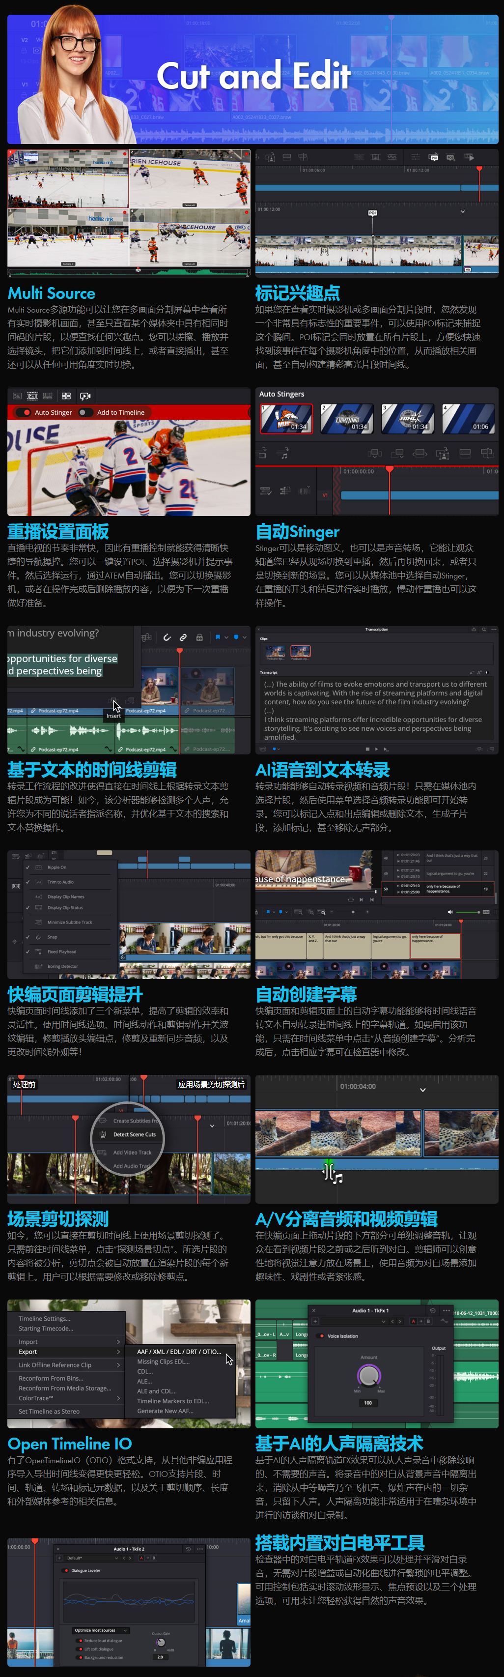504x1677 pixels.
Task: Select Missing Clips EDL option
Action: point(163,1361)
